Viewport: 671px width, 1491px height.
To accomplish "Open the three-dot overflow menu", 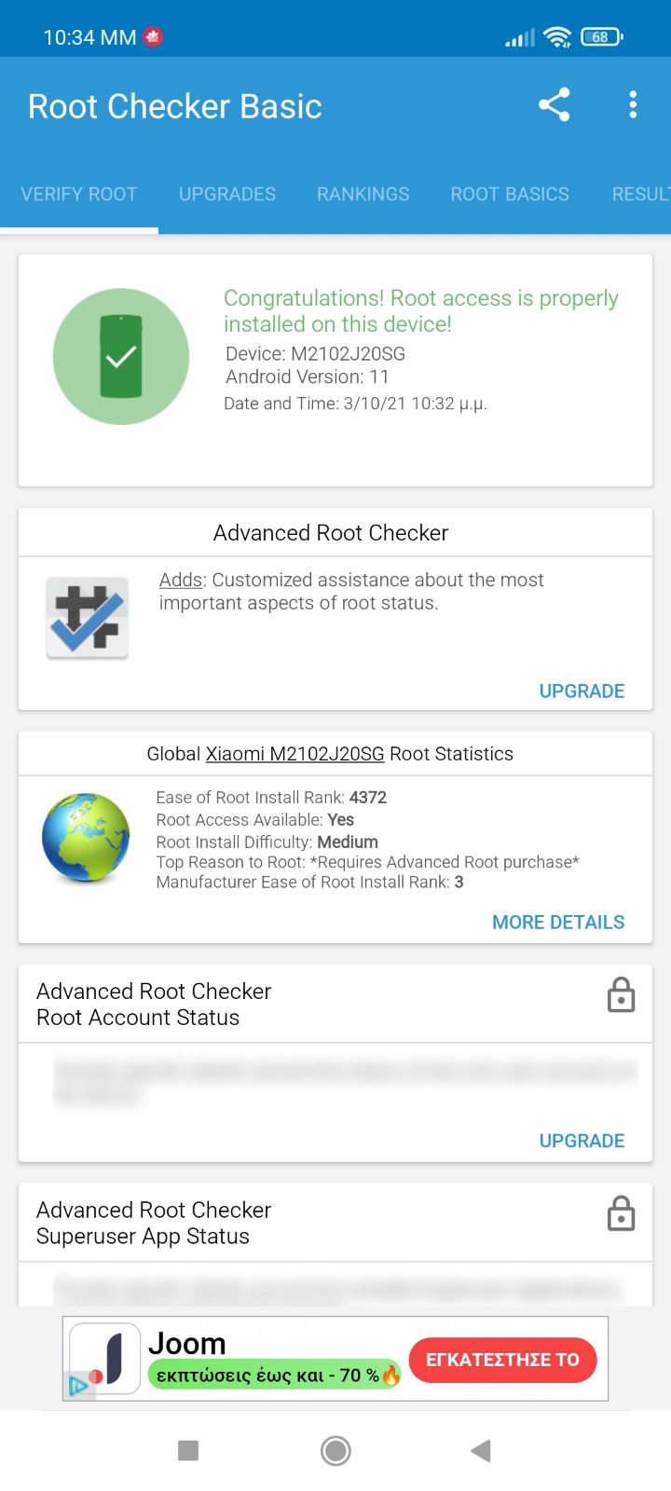I will click(633, 105).
